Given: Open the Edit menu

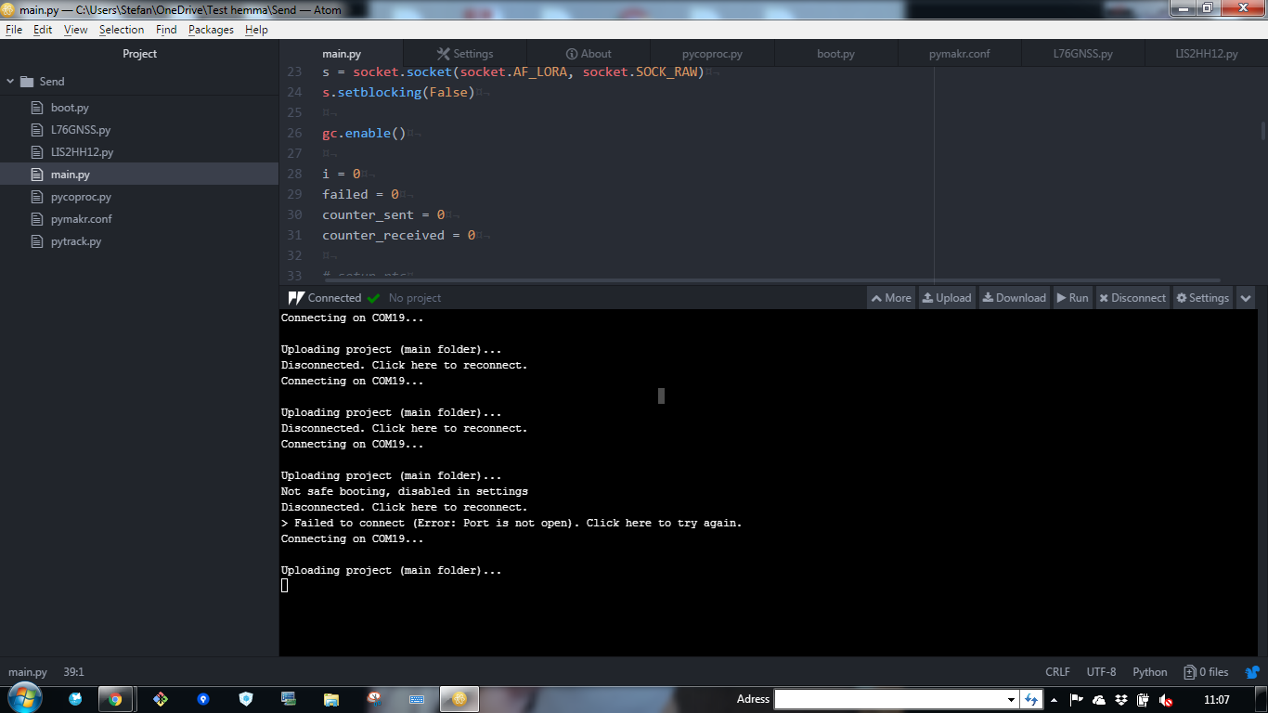Looking at the screenshot, I should click(x=43, y=30).
